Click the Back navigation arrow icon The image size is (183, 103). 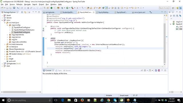click(136, 8)
